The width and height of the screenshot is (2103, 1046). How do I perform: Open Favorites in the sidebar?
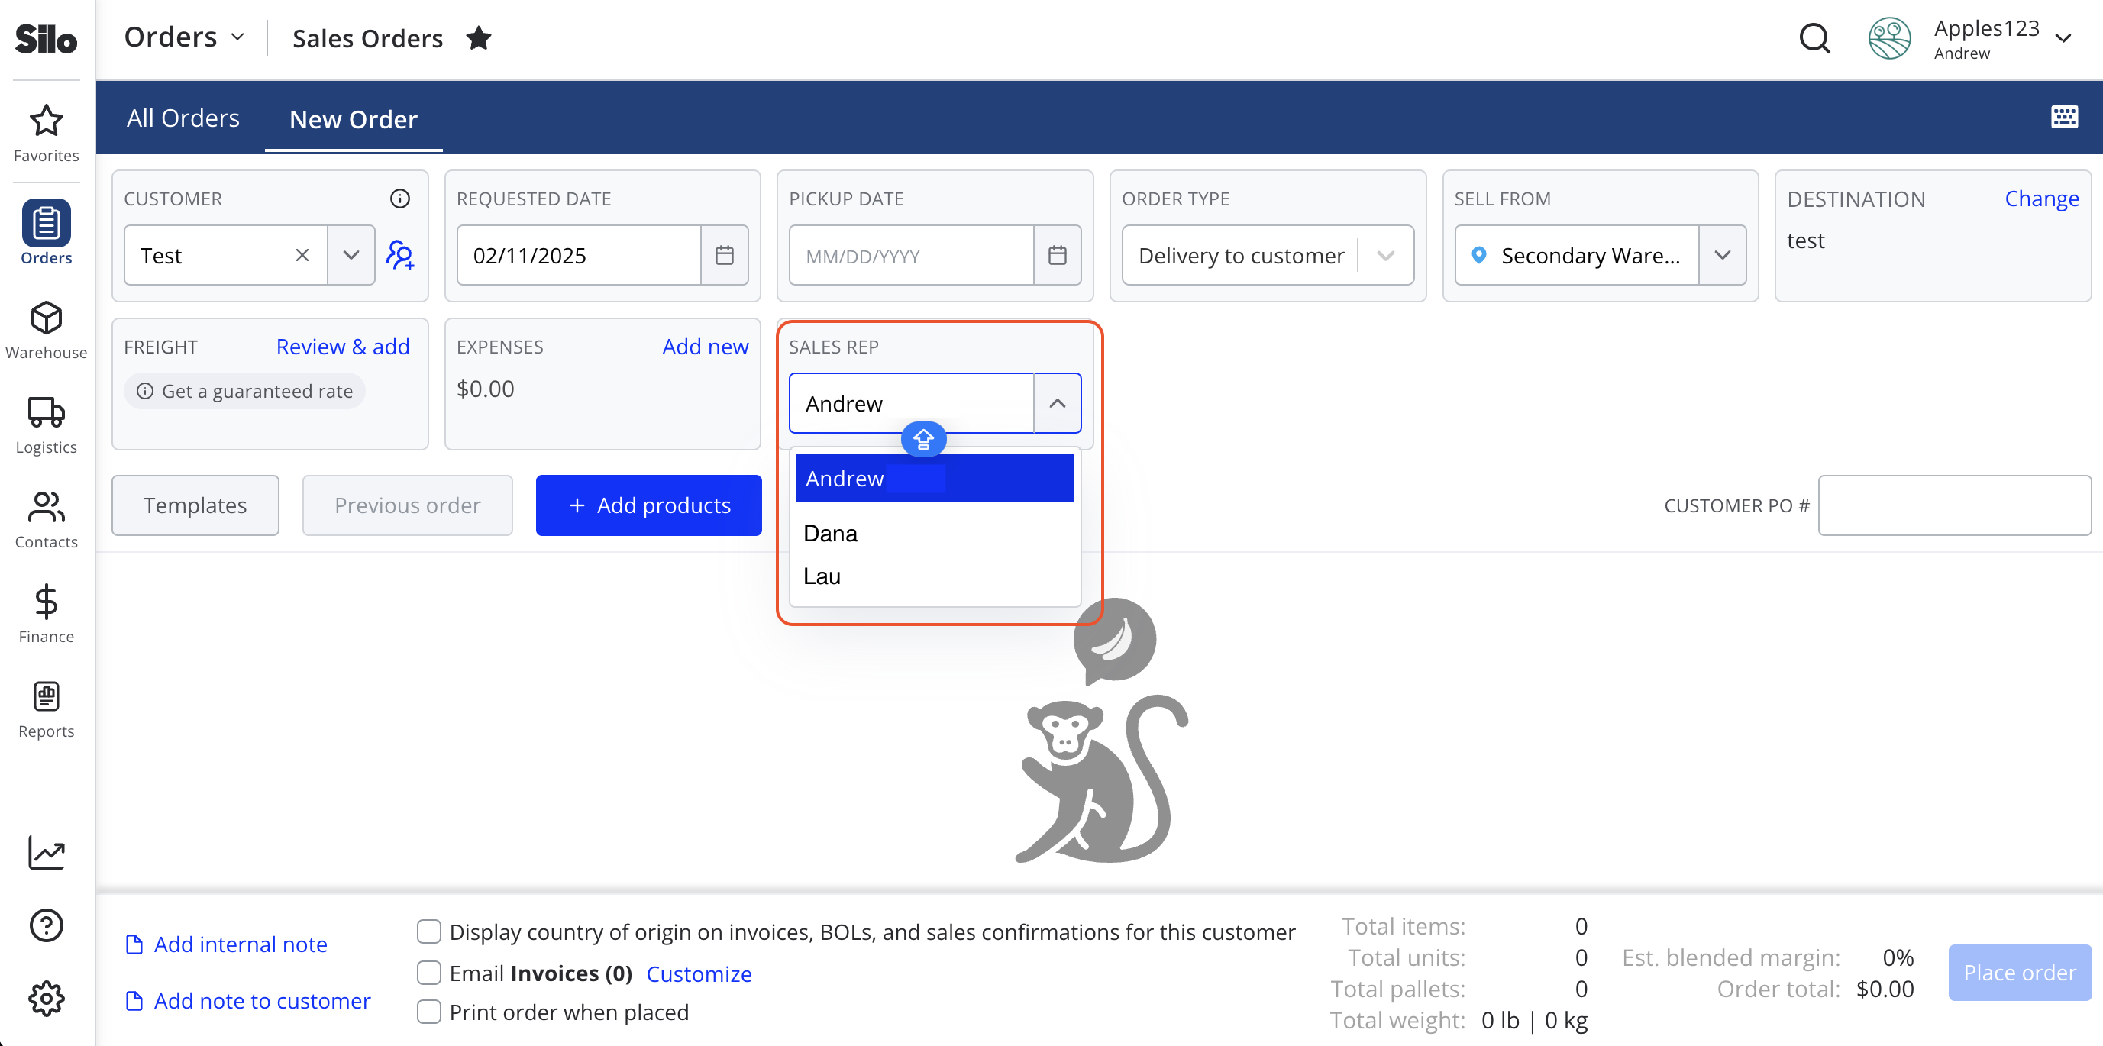47,134
